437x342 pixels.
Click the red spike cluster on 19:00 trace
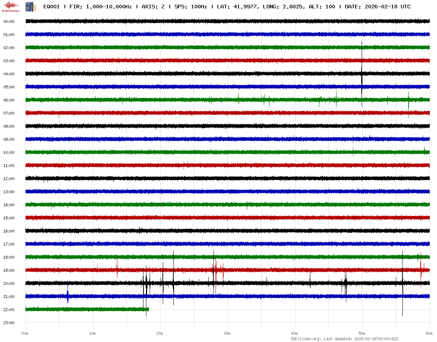(216, 270)
